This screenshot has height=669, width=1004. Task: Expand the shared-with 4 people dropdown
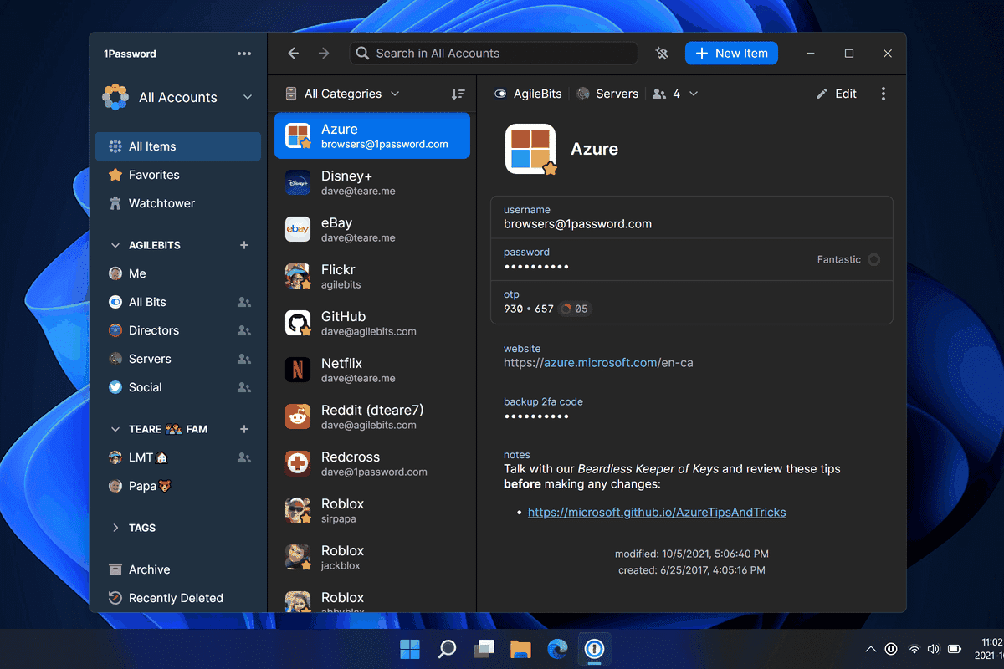click(675, 94)
